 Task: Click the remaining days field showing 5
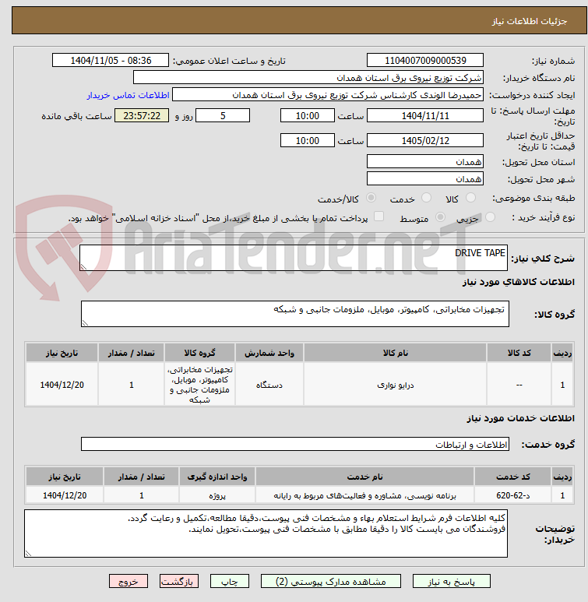[x=223, y=115]
